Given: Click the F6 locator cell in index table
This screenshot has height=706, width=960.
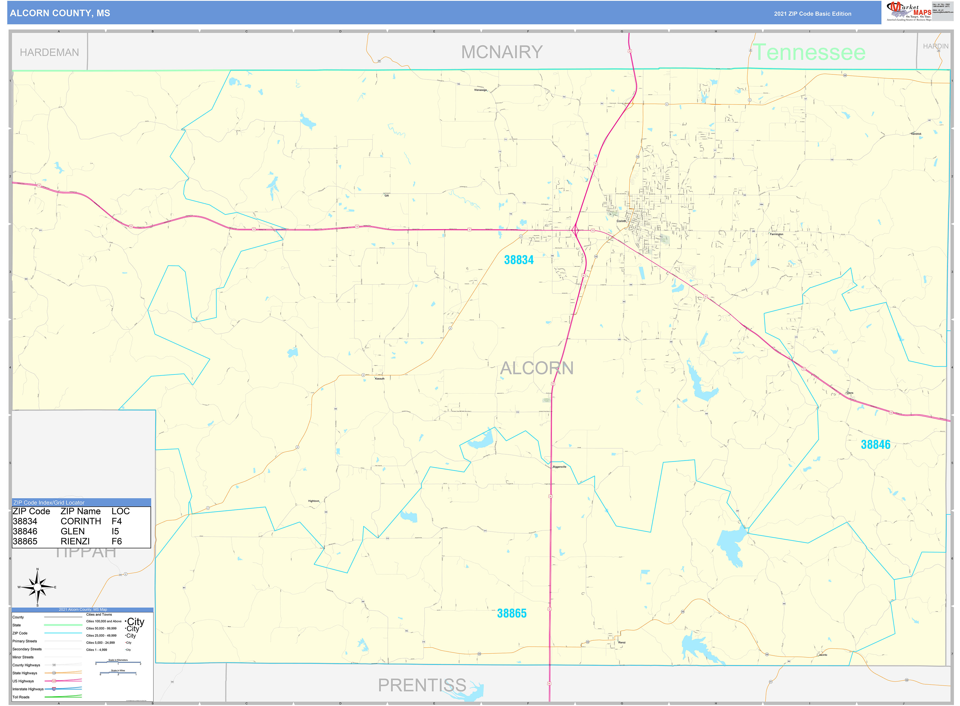Looking at the screenshot, I should click(117, 541).
